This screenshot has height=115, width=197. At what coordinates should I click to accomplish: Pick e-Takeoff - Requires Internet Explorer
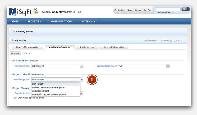(x=56, y=95)
